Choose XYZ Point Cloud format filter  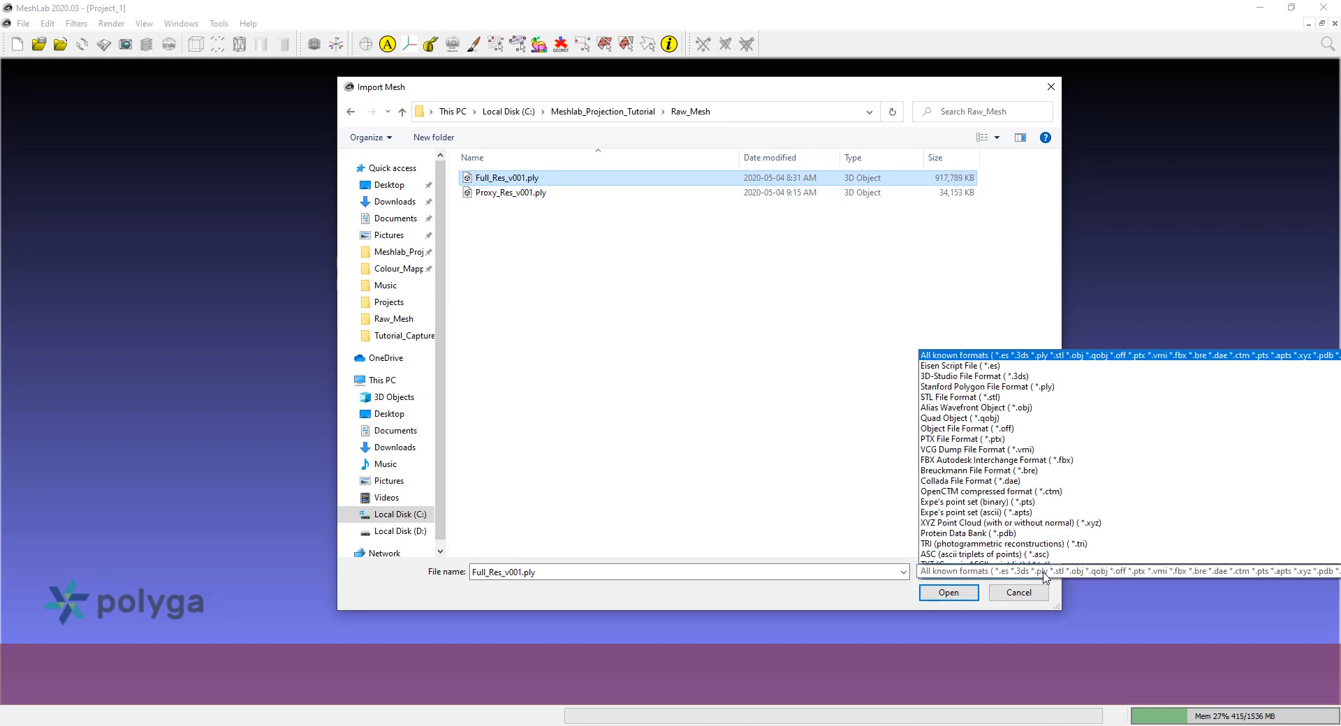(1011, 523)
